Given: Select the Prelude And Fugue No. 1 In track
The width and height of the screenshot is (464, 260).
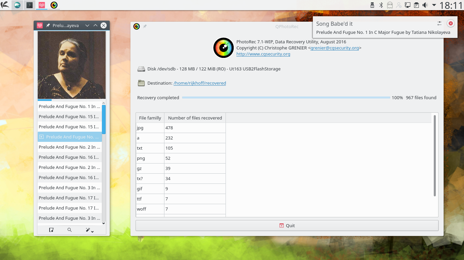Looking at the screenshot, I should (x=70, y=106).
